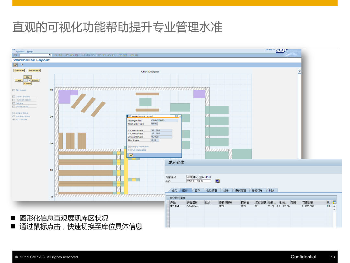
Task: Switch to the 传输订单 tab
Action: click(257, 191)
